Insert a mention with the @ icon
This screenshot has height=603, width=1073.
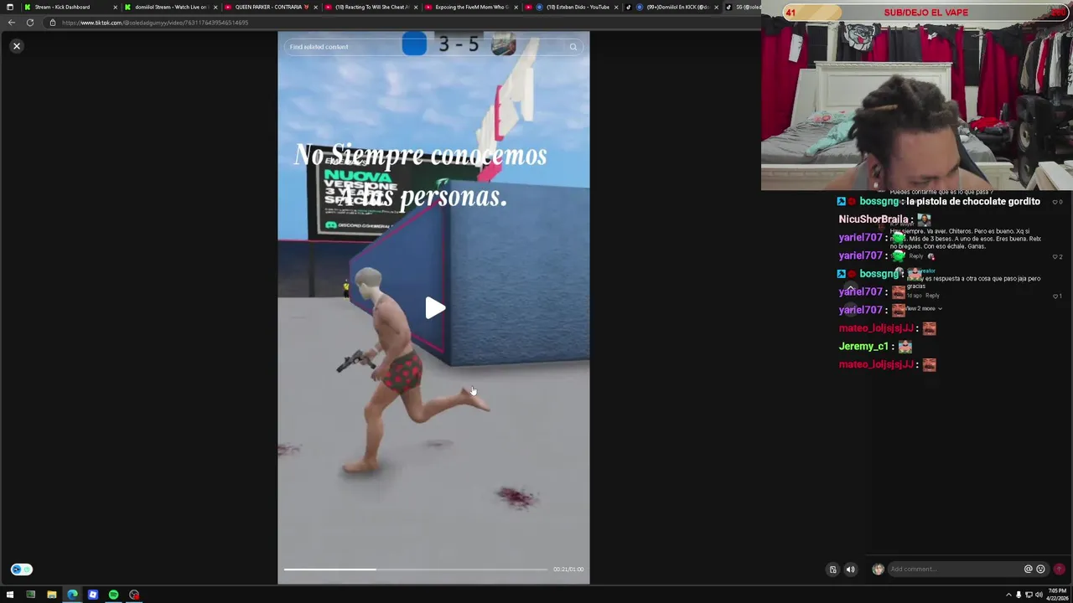[1028, 569]
